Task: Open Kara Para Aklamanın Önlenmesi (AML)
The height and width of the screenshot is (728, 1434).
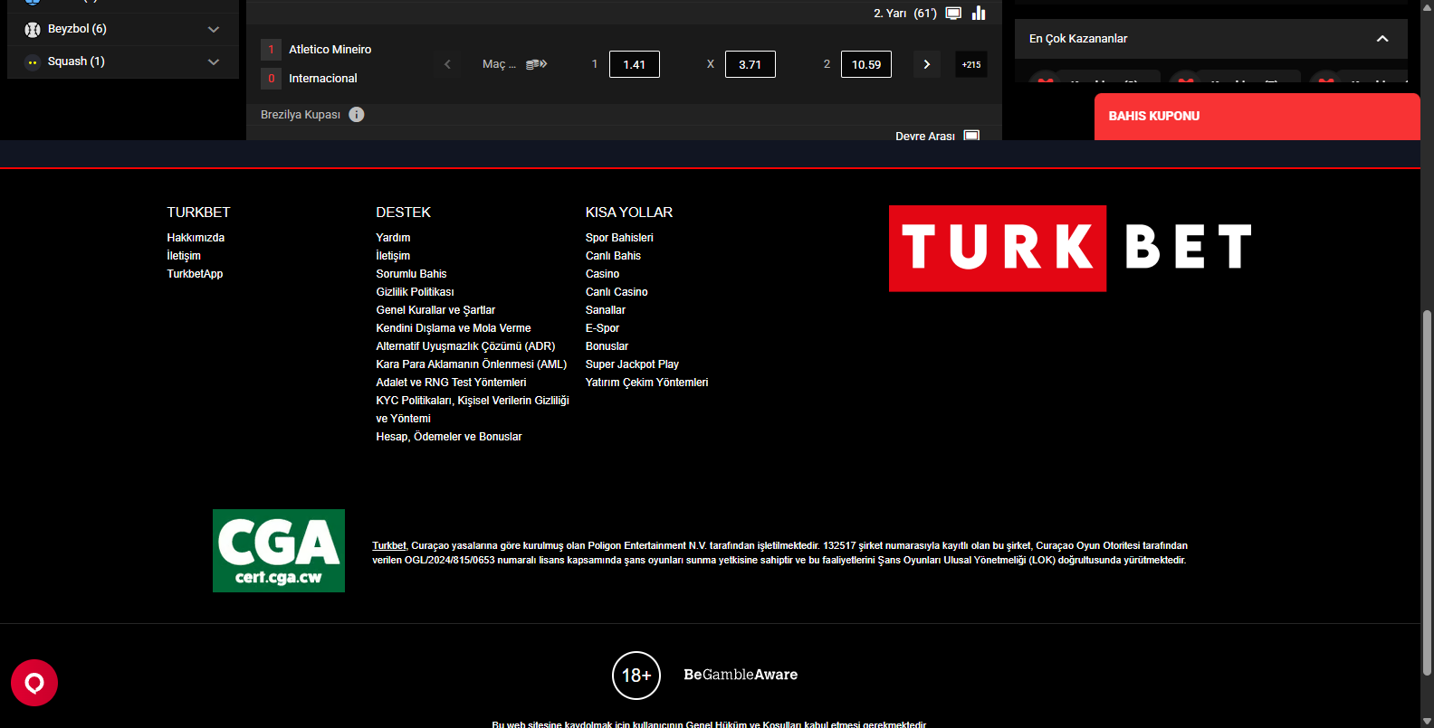Action: click(x=471, y=364)
